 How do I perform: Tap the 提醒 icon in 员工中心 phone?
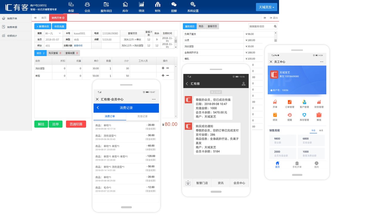289,115
